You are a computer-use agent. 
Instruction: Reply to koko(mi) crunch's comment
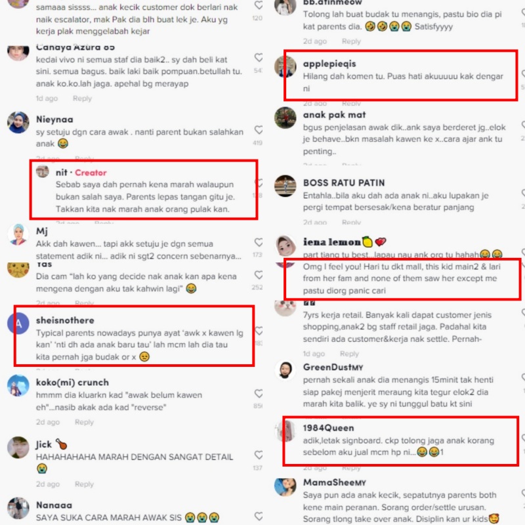pos(84,422)
